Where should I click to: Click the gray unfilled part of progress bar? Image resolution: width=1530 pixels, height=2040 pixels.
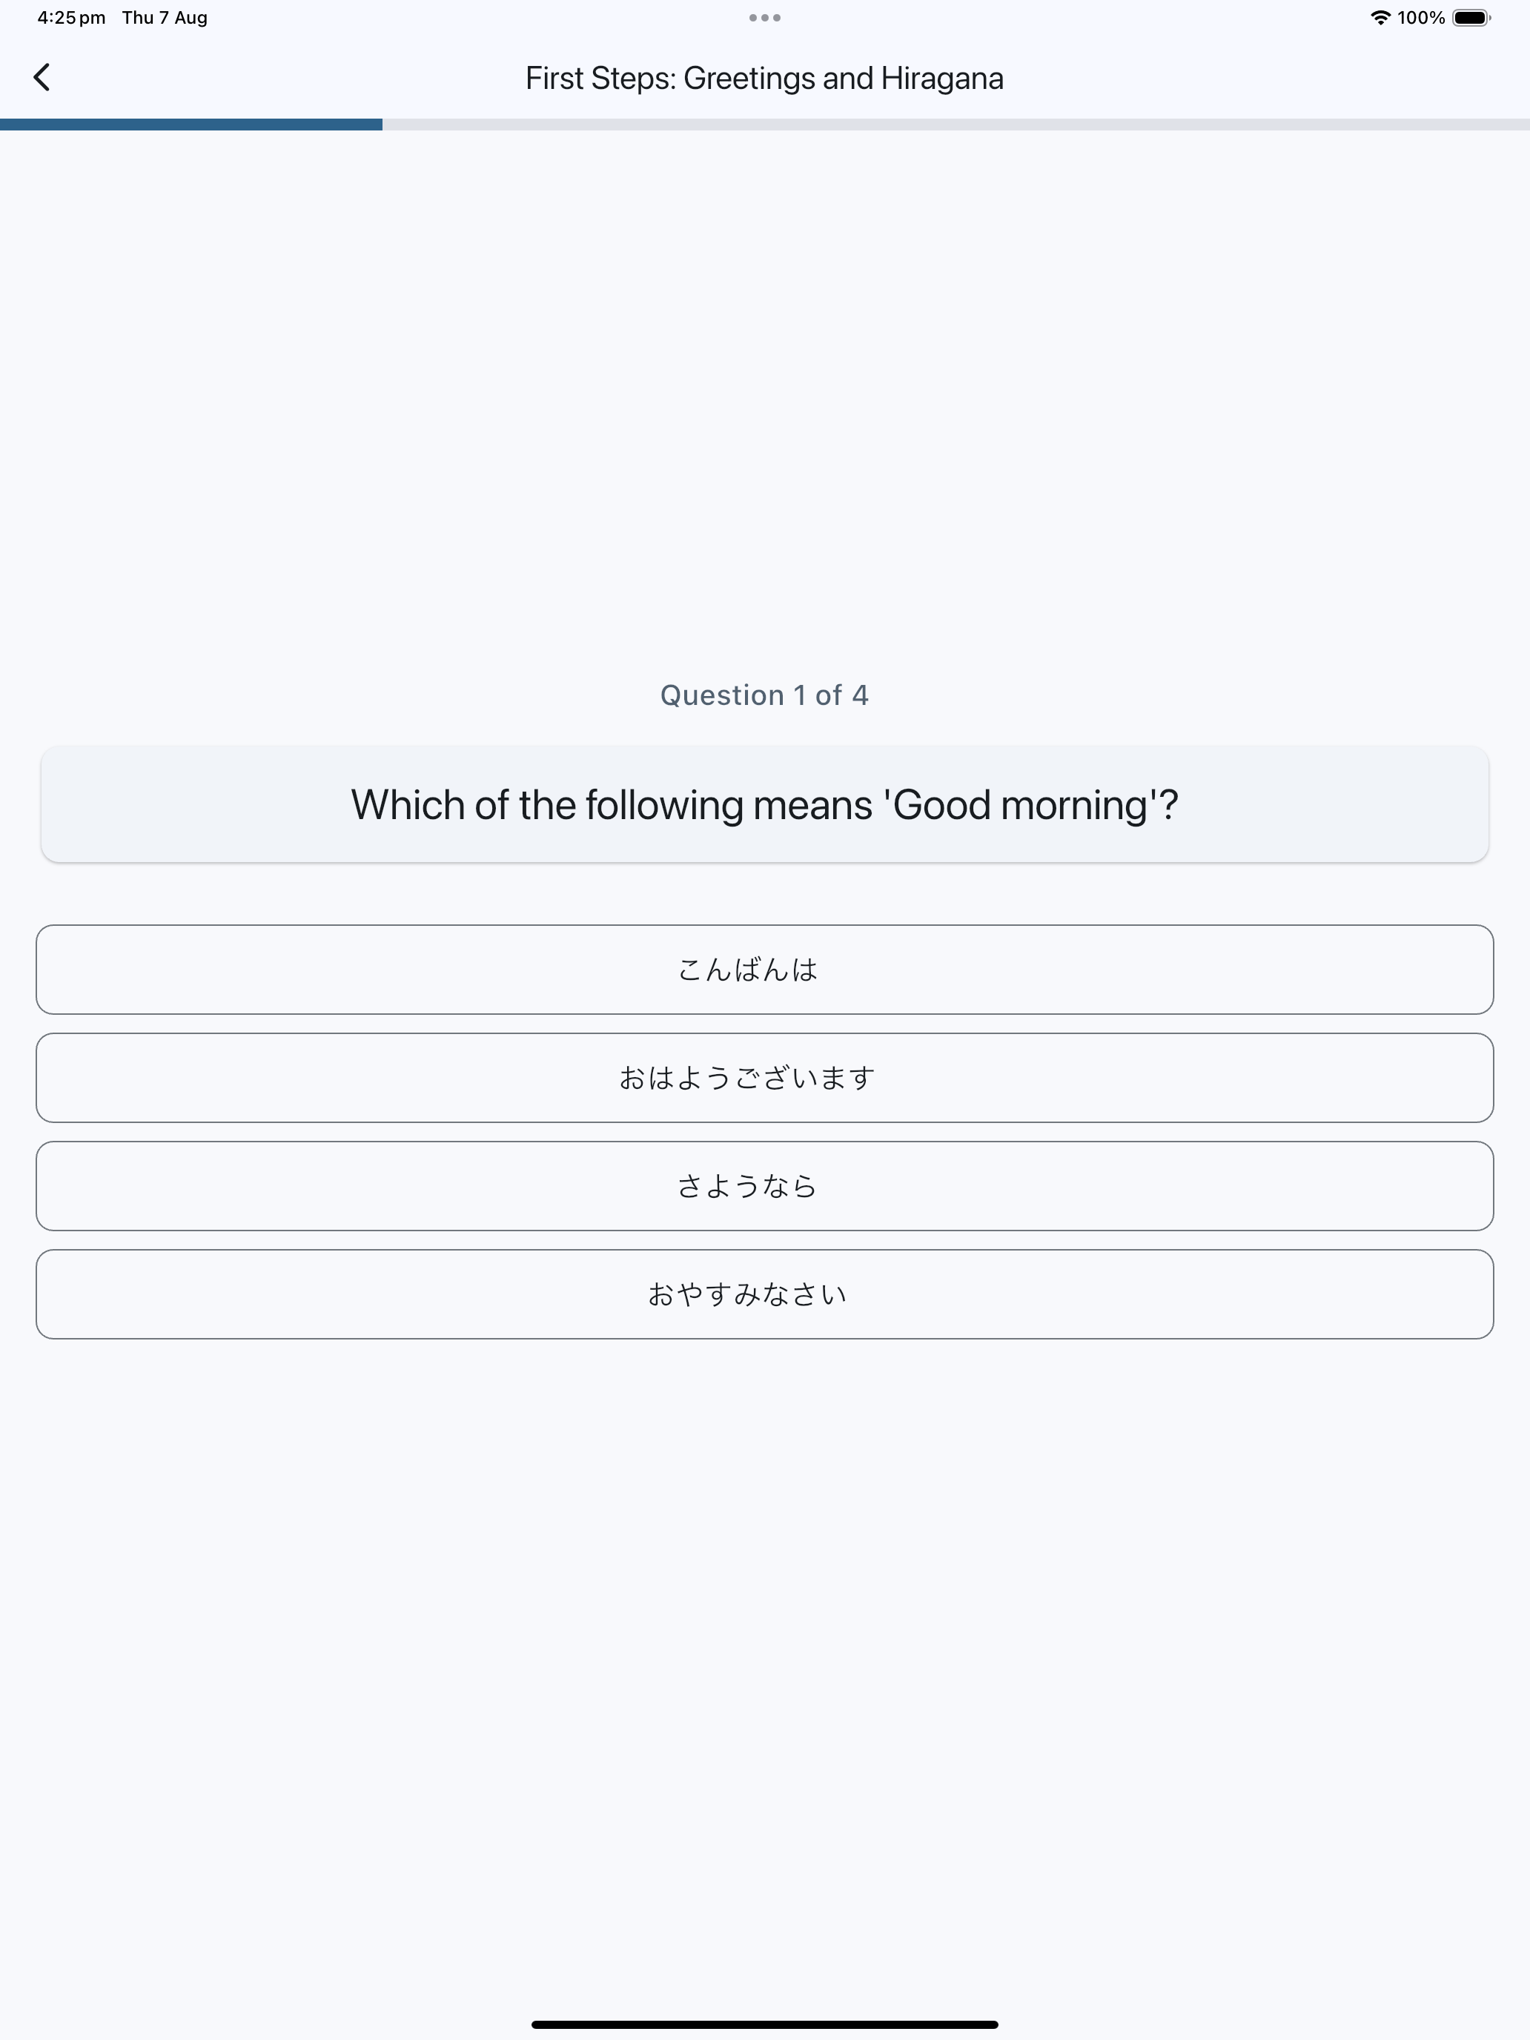click(956, 125)
